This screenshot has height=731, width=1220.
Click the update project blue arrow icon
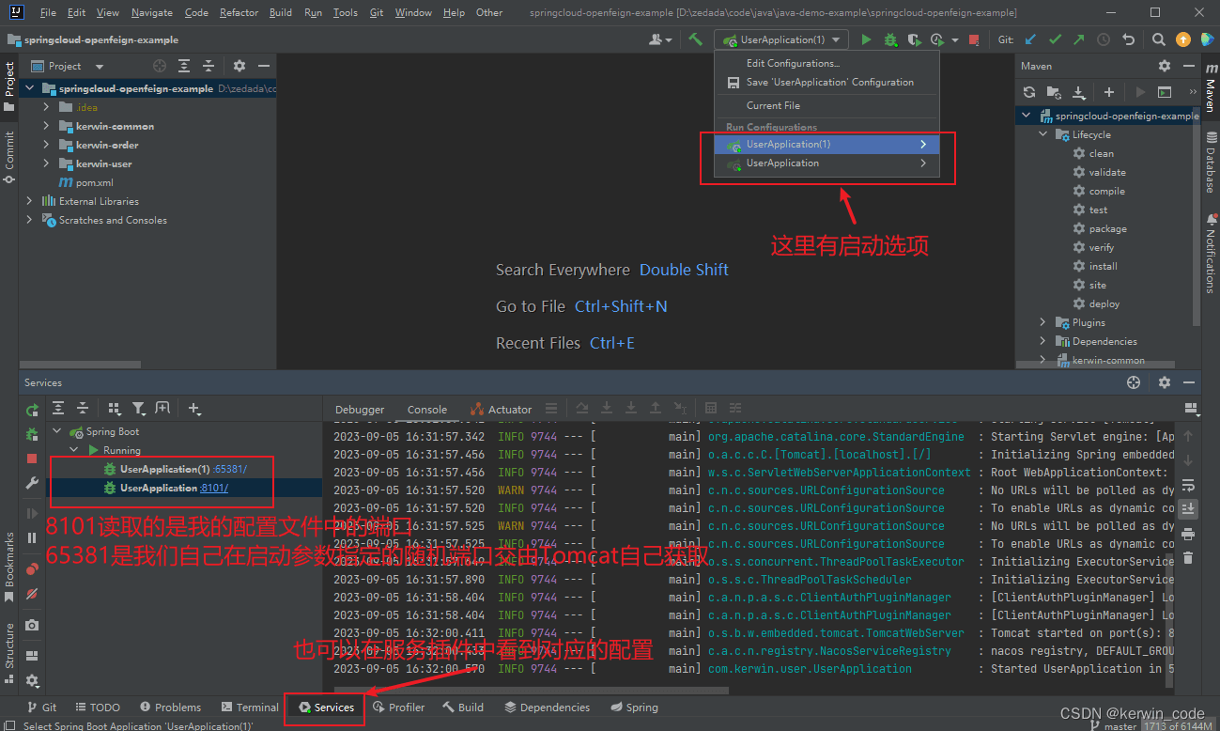(x=1030, y=40)
